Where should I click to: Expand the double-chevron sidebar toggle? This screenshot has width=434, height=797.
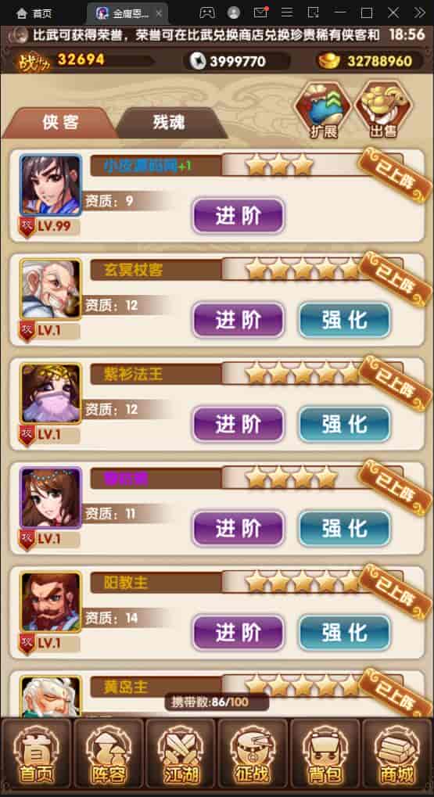point(419,13)
